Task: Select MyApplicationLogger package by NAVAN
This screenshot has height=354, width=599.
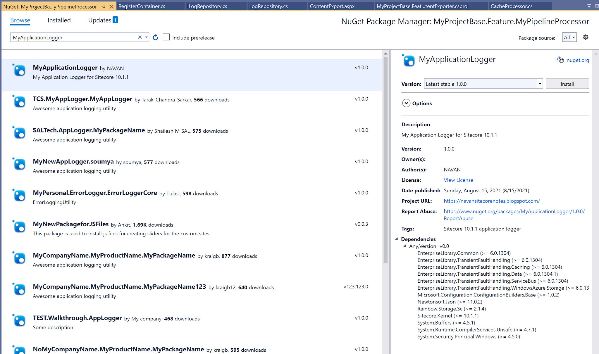Action: (x=192, y=75)
